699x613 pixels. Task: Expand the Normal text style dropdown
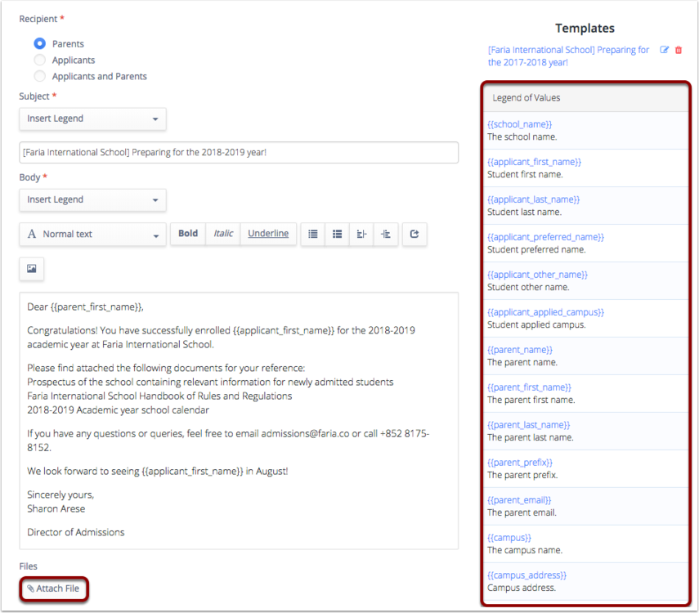pyautogui.click(x=92, y=235)
